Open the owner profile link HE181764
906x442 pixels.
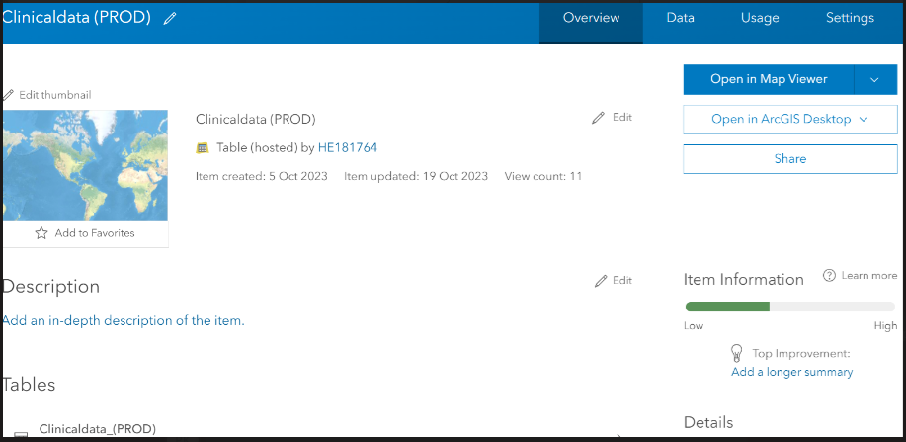[x=347, y=148]
